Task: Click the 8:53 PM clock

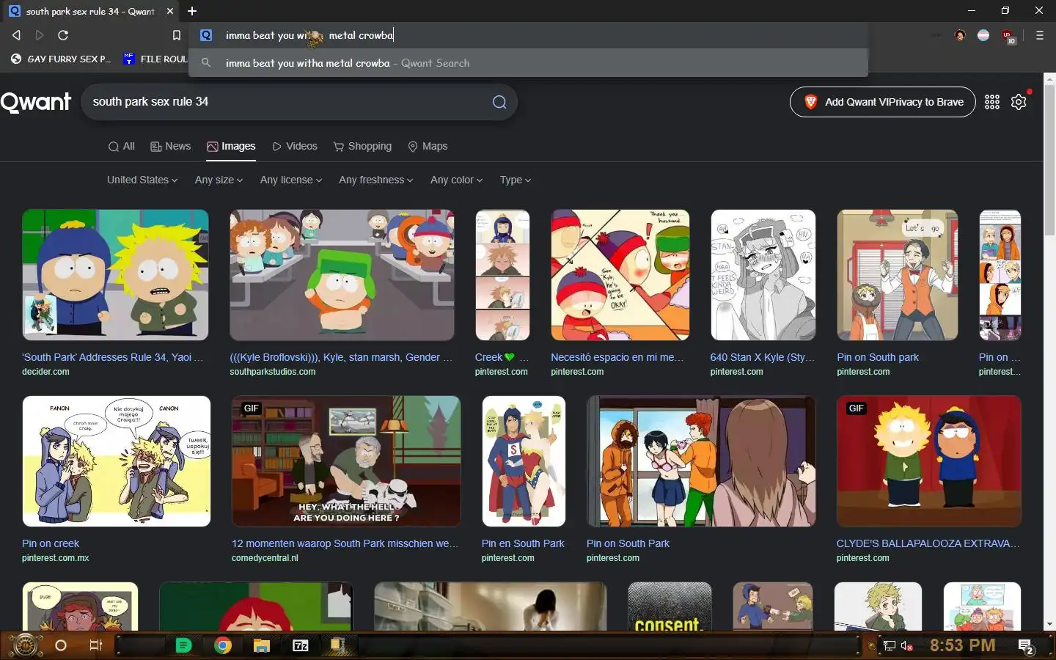Action: (x=962, y=645)
